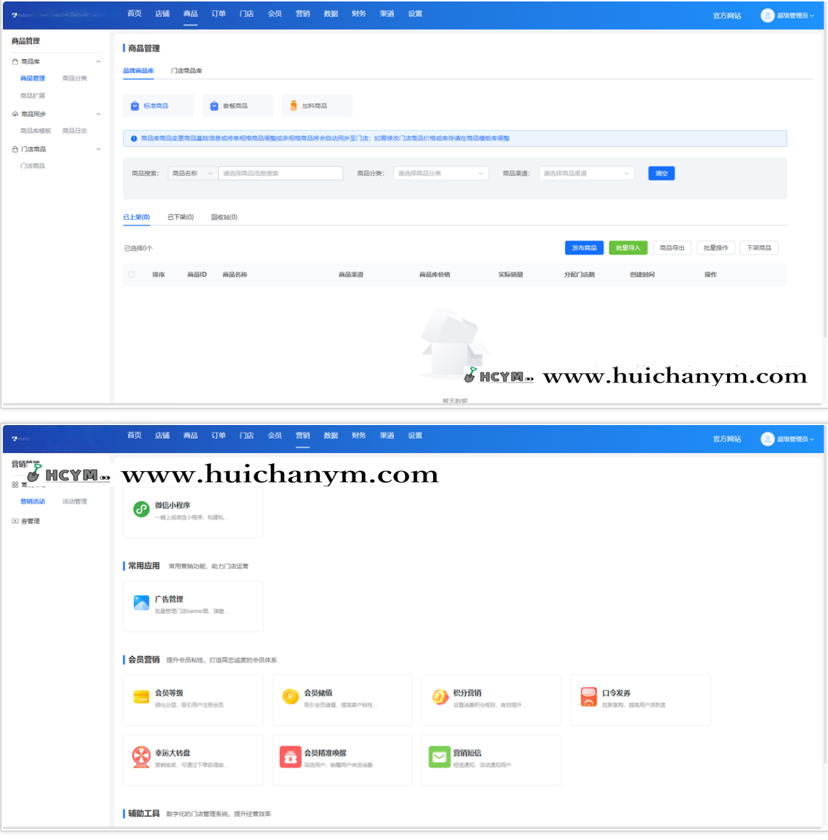
Task: Open the 商品分类 category dropdown
Action: (x=440, y=174)
